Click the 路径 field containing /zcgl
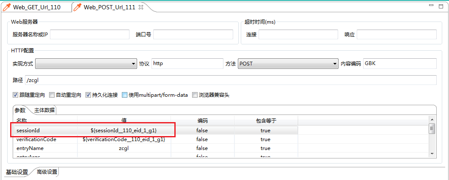Screen dimensions: 449x180 [231, 80]
